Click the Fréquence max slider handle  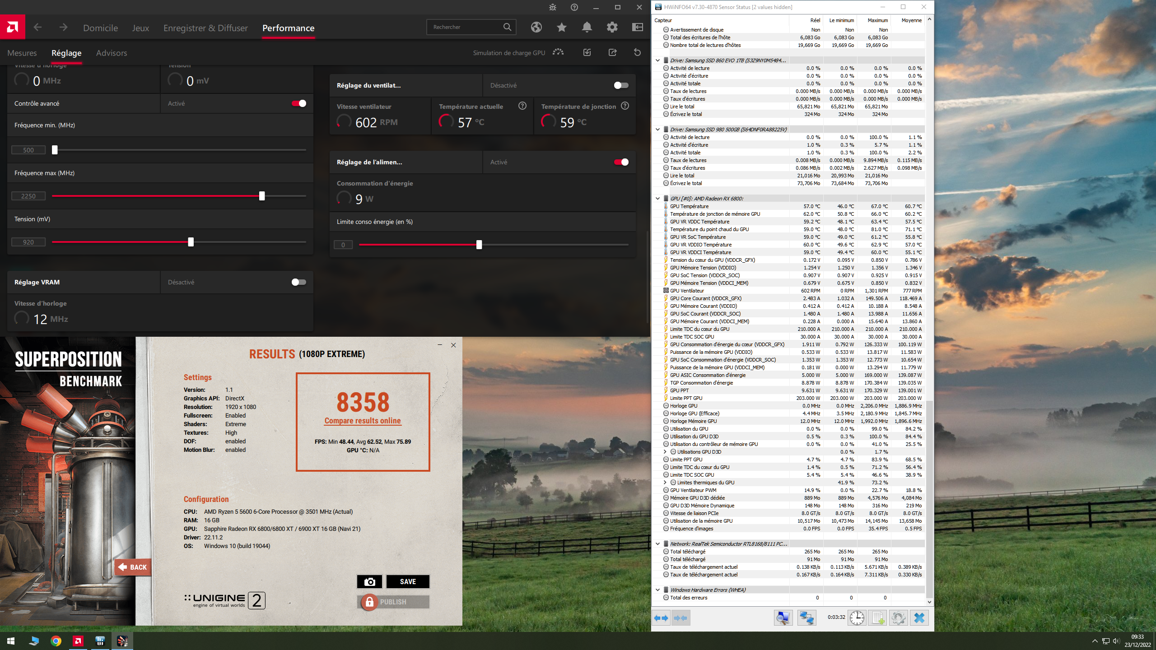pos(262,196)
